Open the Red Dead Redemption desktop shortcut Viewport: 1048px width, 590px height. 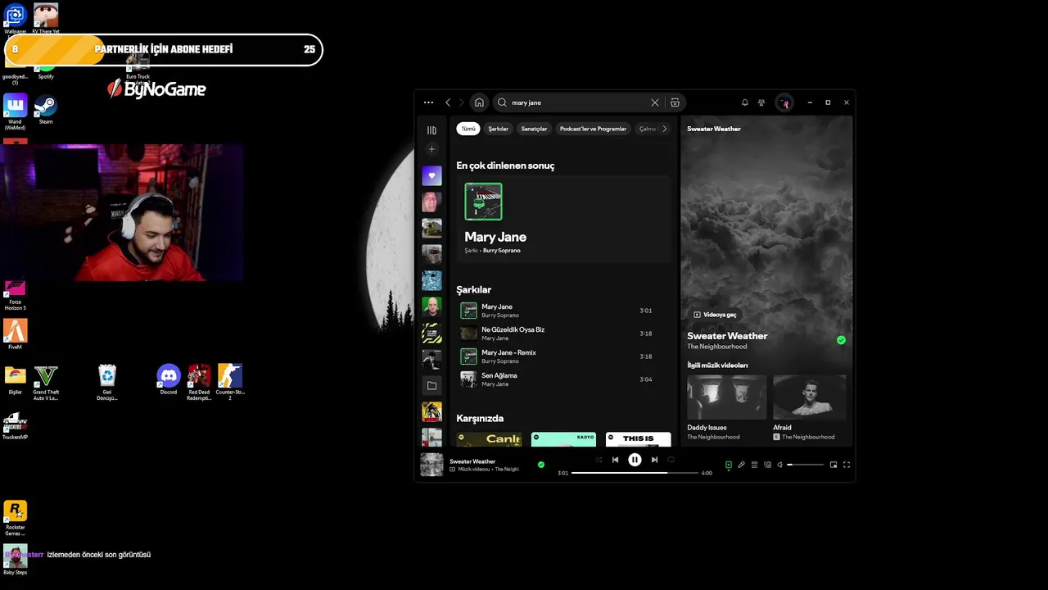199,382
